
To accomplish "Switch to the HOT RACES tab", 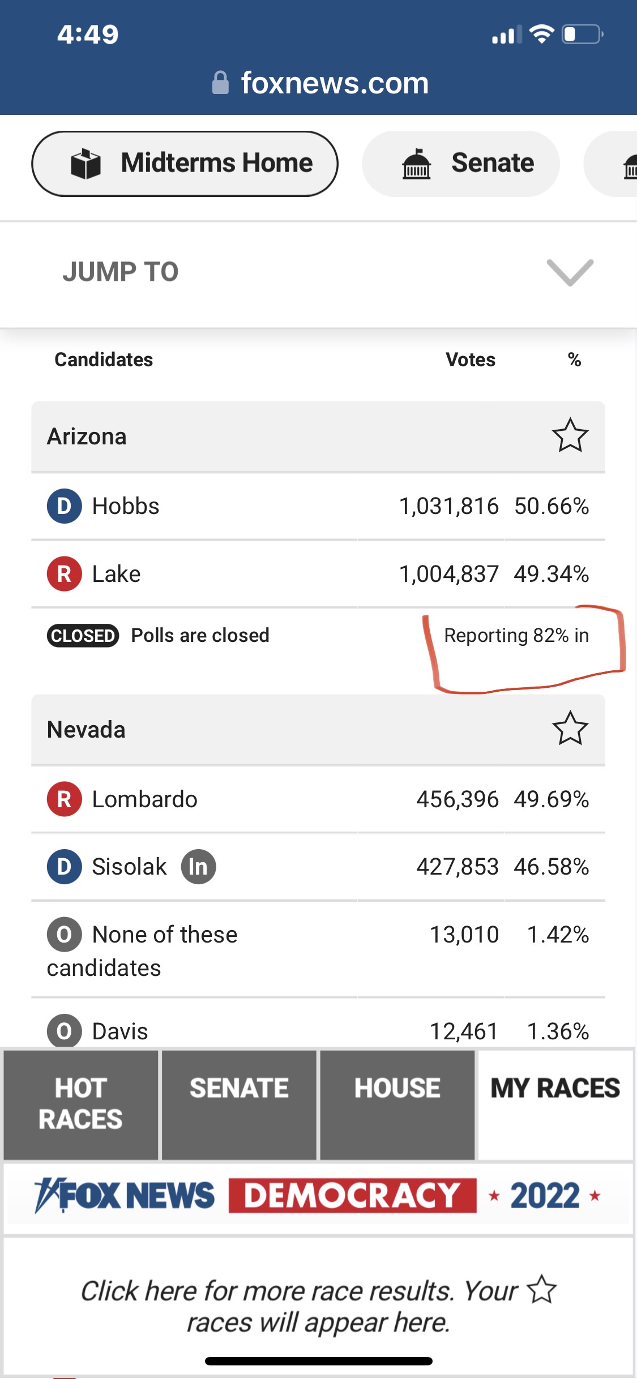I will coord(80,1104).
